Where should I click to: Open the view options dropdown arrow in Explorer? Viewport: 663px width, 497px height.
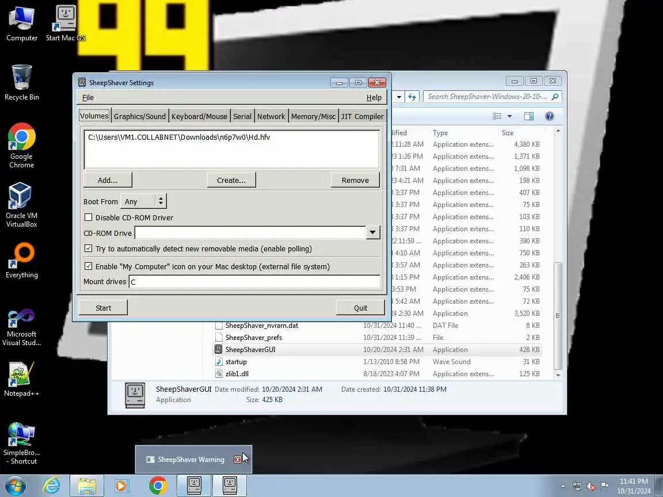click(x=509, y=116)
